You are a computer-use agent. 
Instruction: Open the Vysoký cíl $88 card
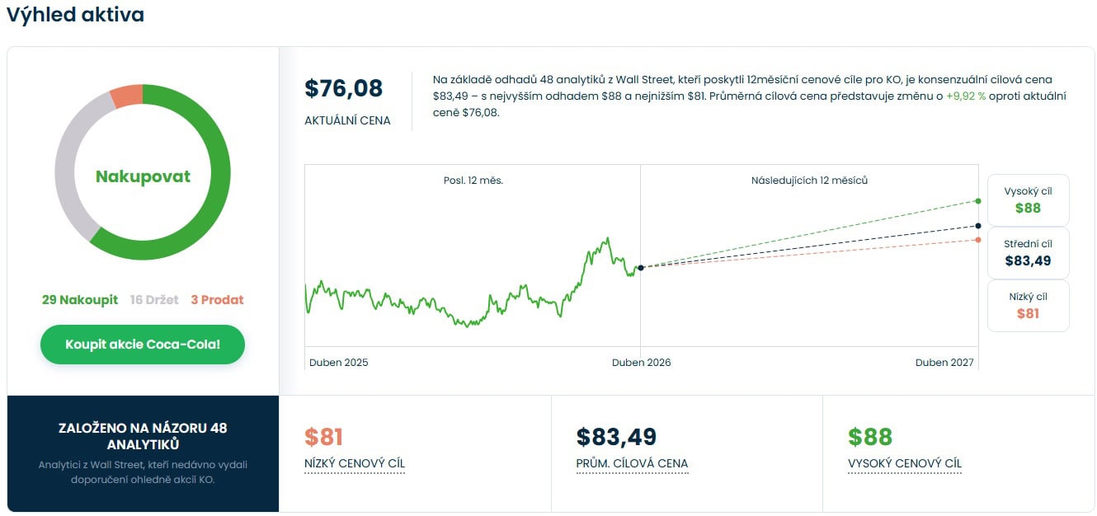point(1028,200)
